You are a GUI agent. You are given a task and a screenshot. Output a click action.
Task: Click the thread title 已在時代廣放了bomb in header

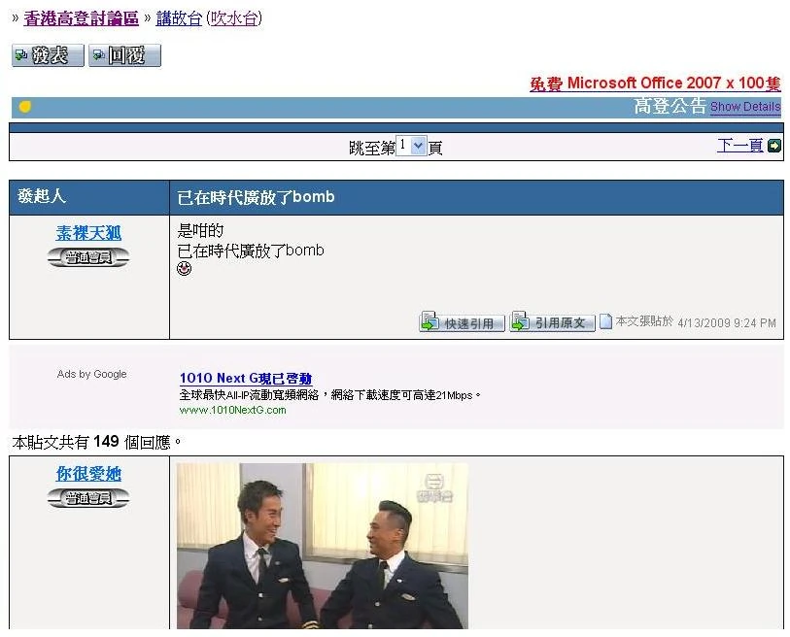pyautogui.click(x=256, y=197)
